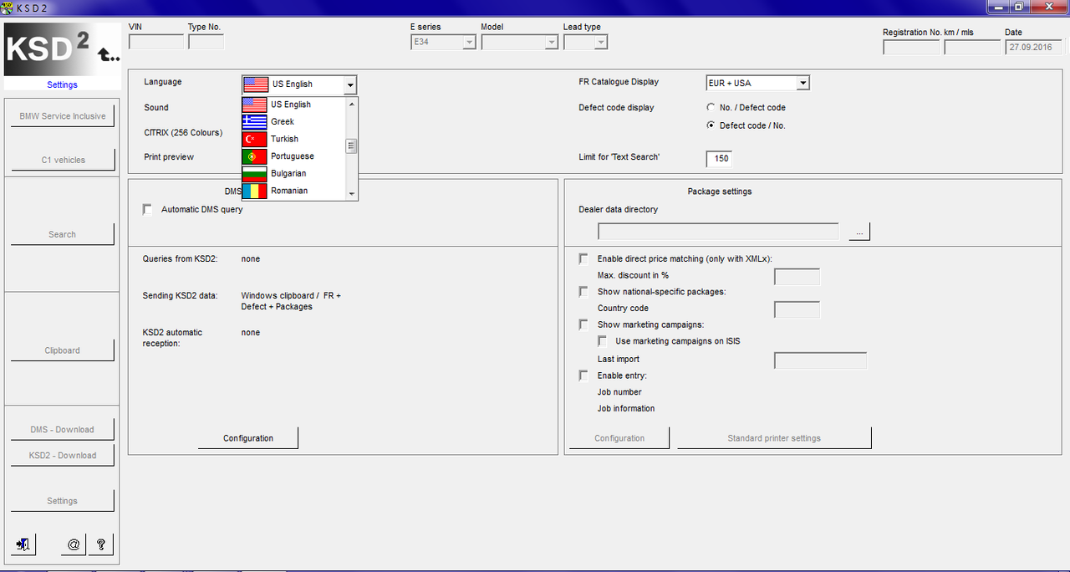Click the 'Print preview' label
The image size is (1070, 572).
pyautogui.click(x=169, y=157)
